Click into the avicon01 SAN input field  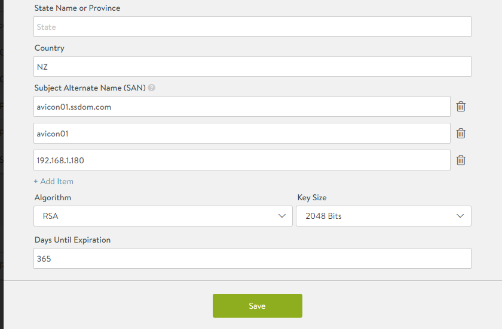242,133
